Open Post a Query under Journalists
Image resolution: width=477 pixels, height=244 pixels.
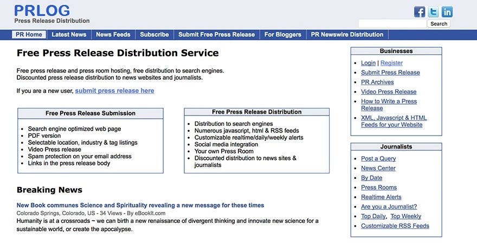pos(378,159)
